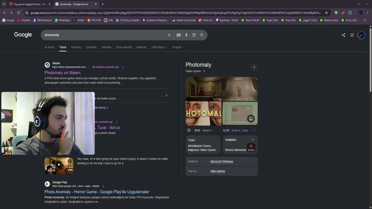Click the share icon on the results page
The image size is (372, 209).
click(344, 35)
